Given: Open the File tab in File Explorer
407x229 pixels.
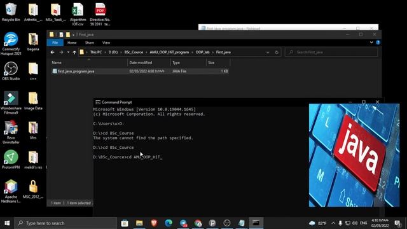Looking at the screenshot, I should 55,43.
